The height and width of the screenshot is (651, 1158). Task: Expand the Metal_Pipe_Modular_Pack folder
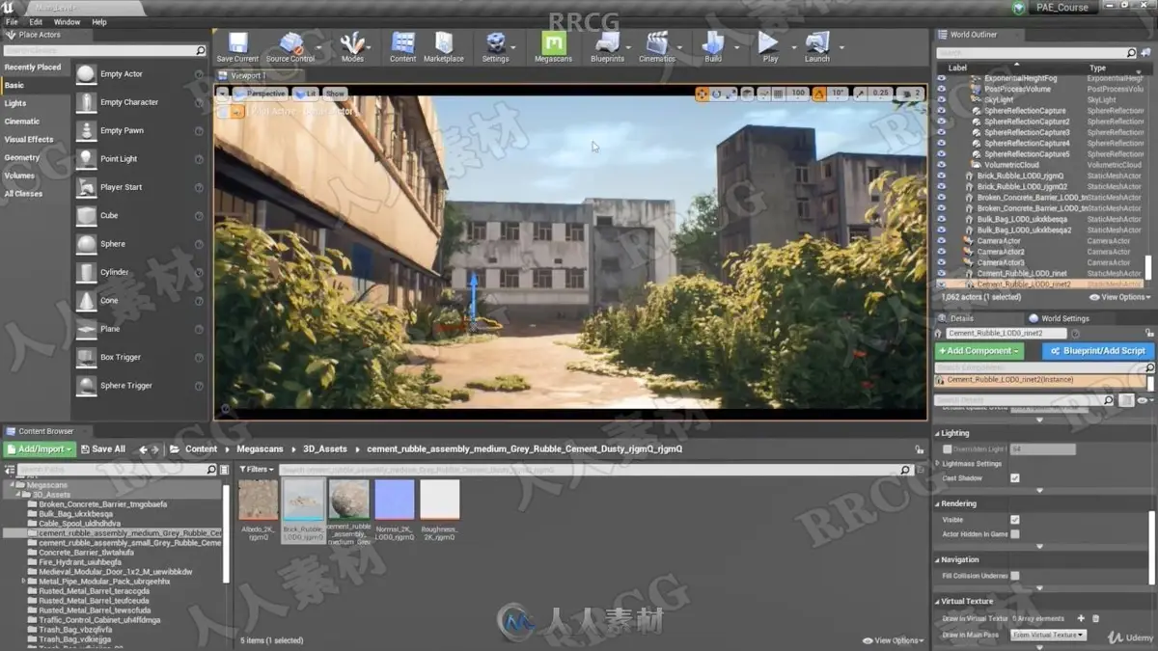[x=24, y=582]
